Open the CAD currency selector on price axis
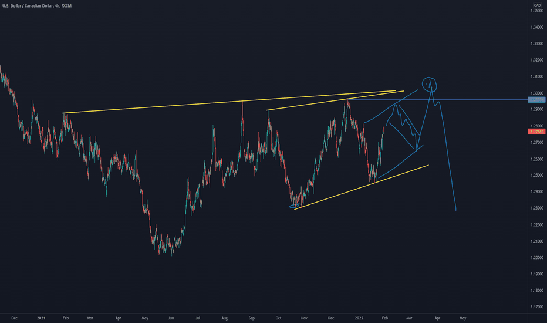547x323 pixels. point(537,5)
